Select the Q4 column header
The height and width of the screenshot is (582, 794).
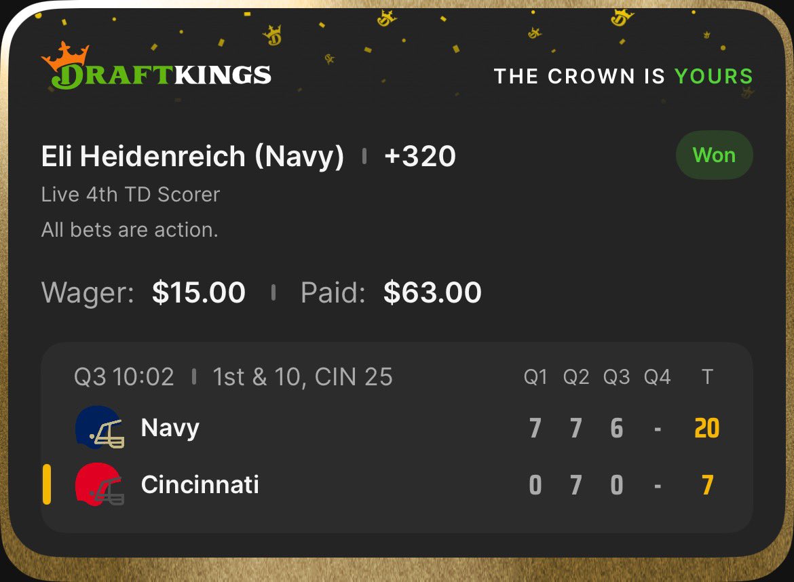(657, 377)
